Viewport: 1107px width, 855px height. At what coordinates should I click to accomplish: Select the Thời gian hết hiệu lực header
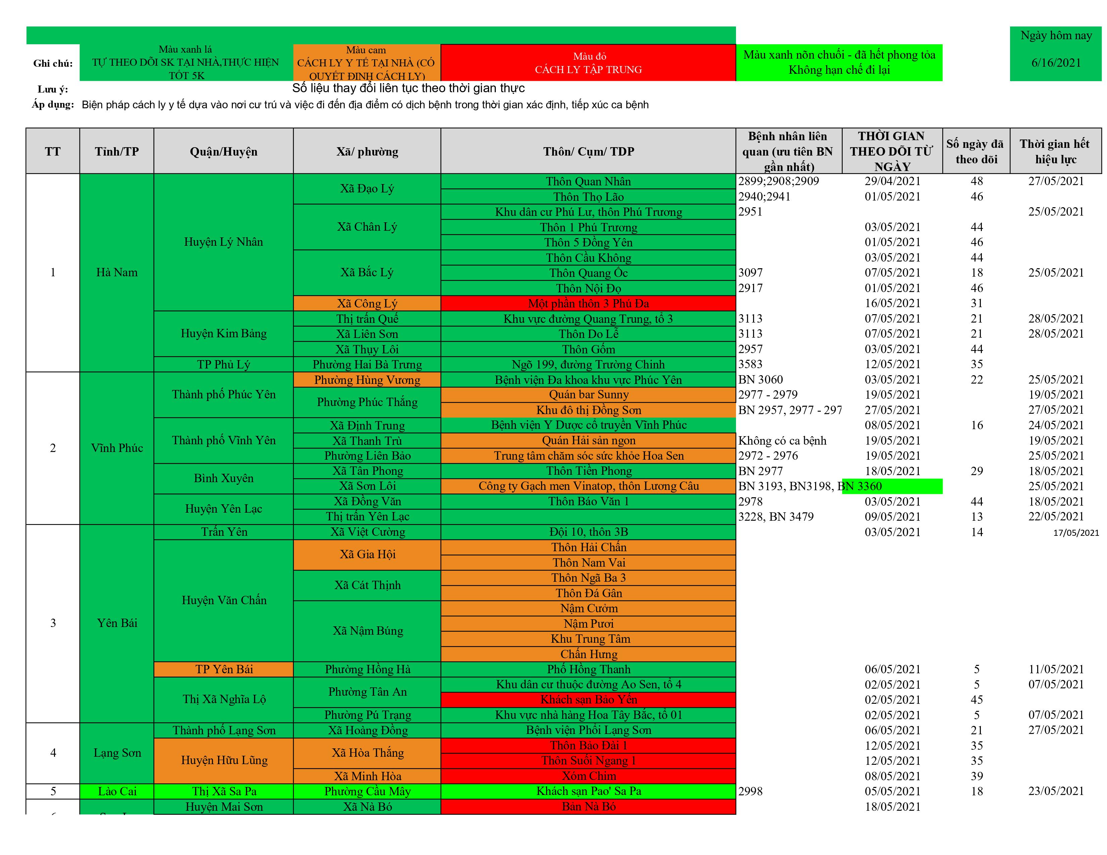coord(1056,152)
